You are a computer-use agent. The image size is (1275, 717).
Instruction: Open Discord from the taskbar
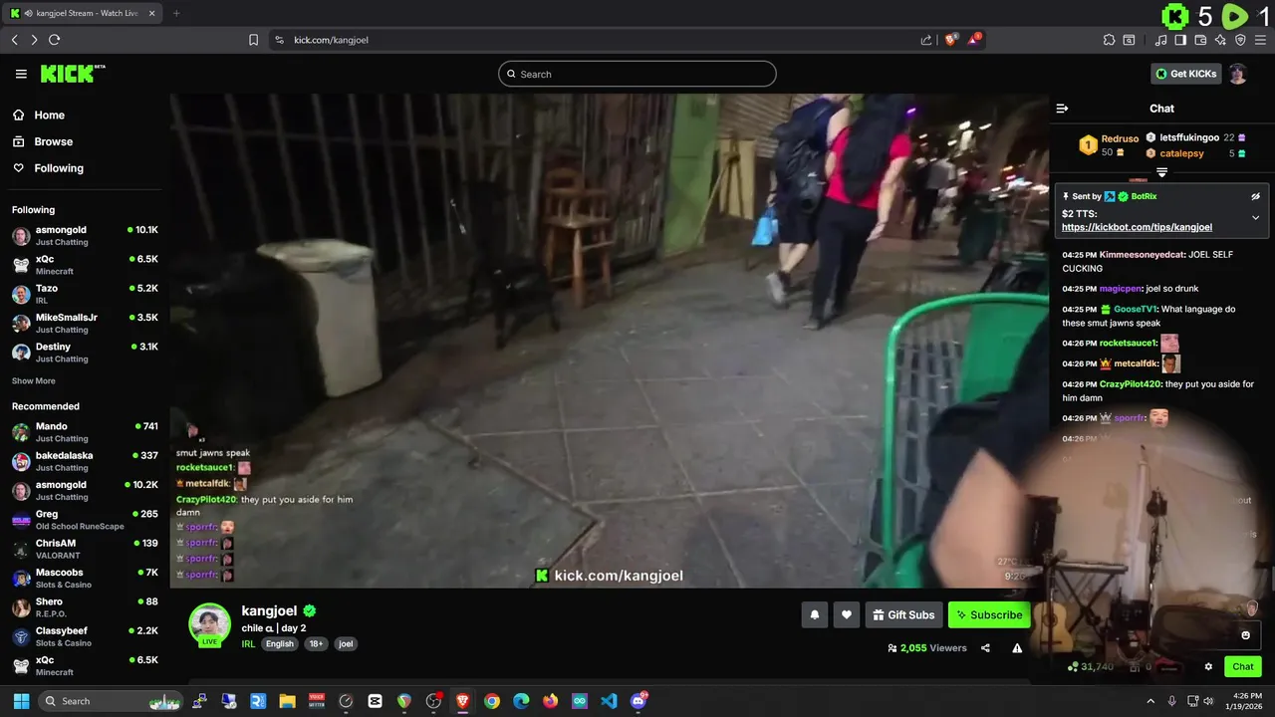638,700
